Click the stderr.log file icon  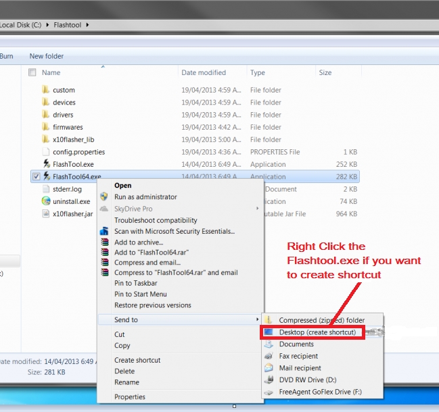[45, 189]
